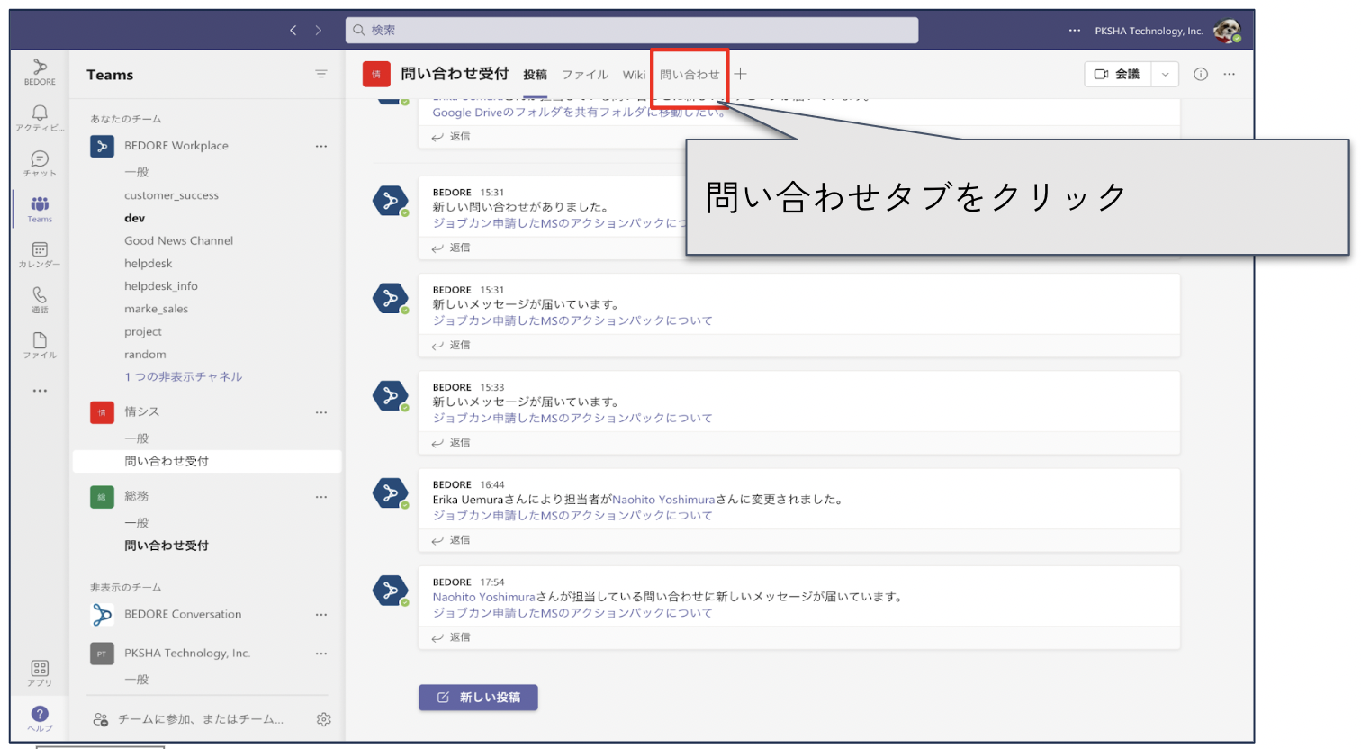Open channel more options ellipsis
The height and width of the screenshot is (749, 1361).
1230,74
